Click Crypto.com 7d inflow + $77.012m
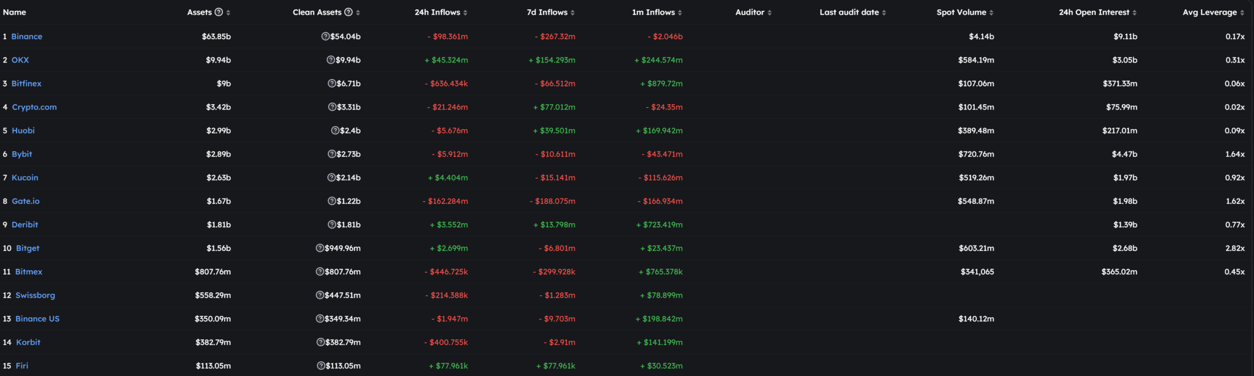This screenshot has height=376, width=1254. [x=555, y=107]
